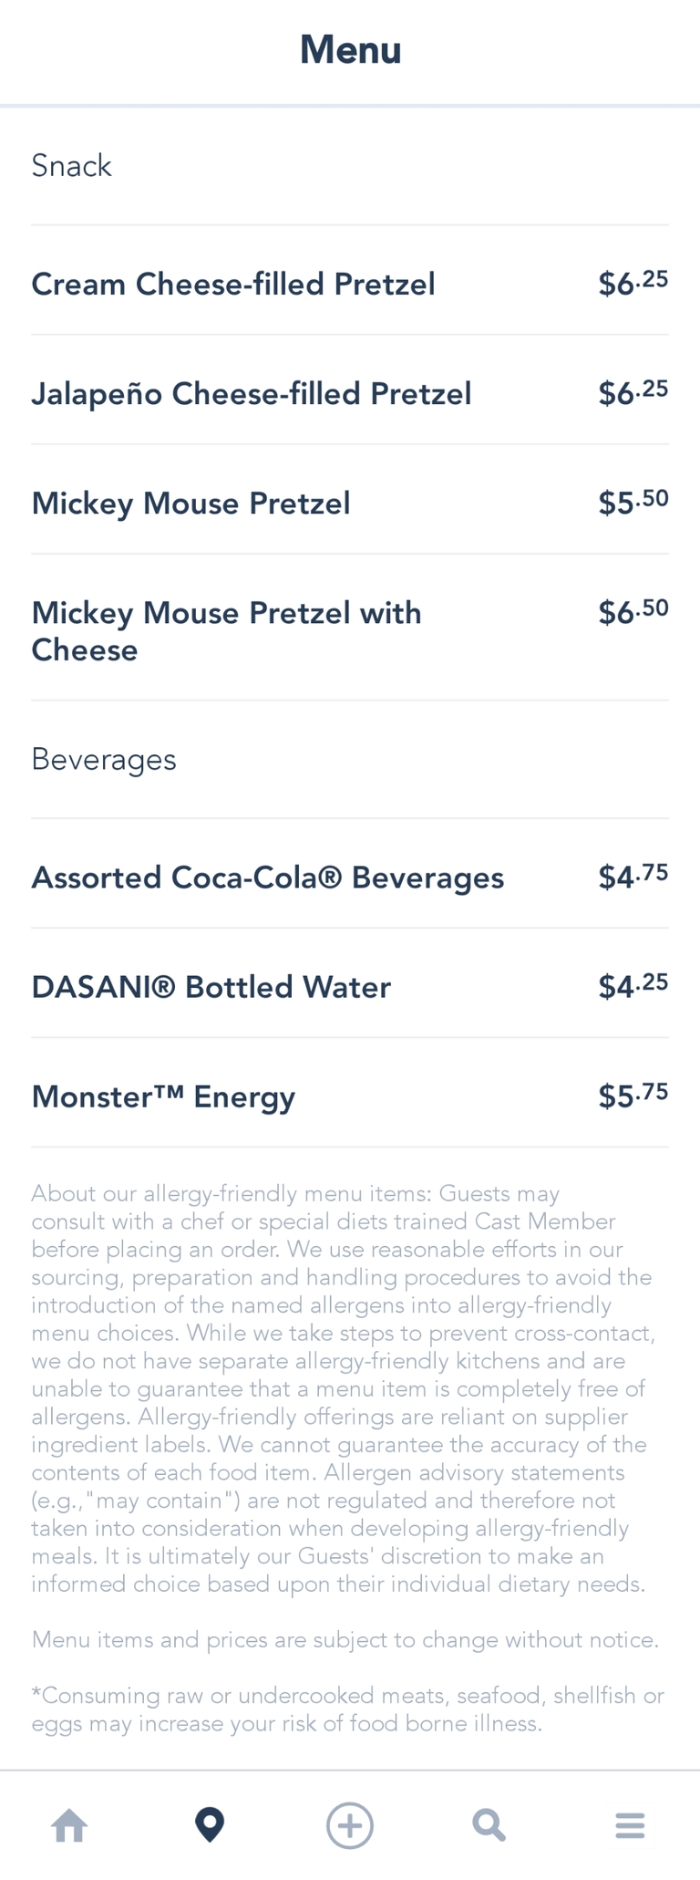Open the search magnifier icon

[489, 1825]
